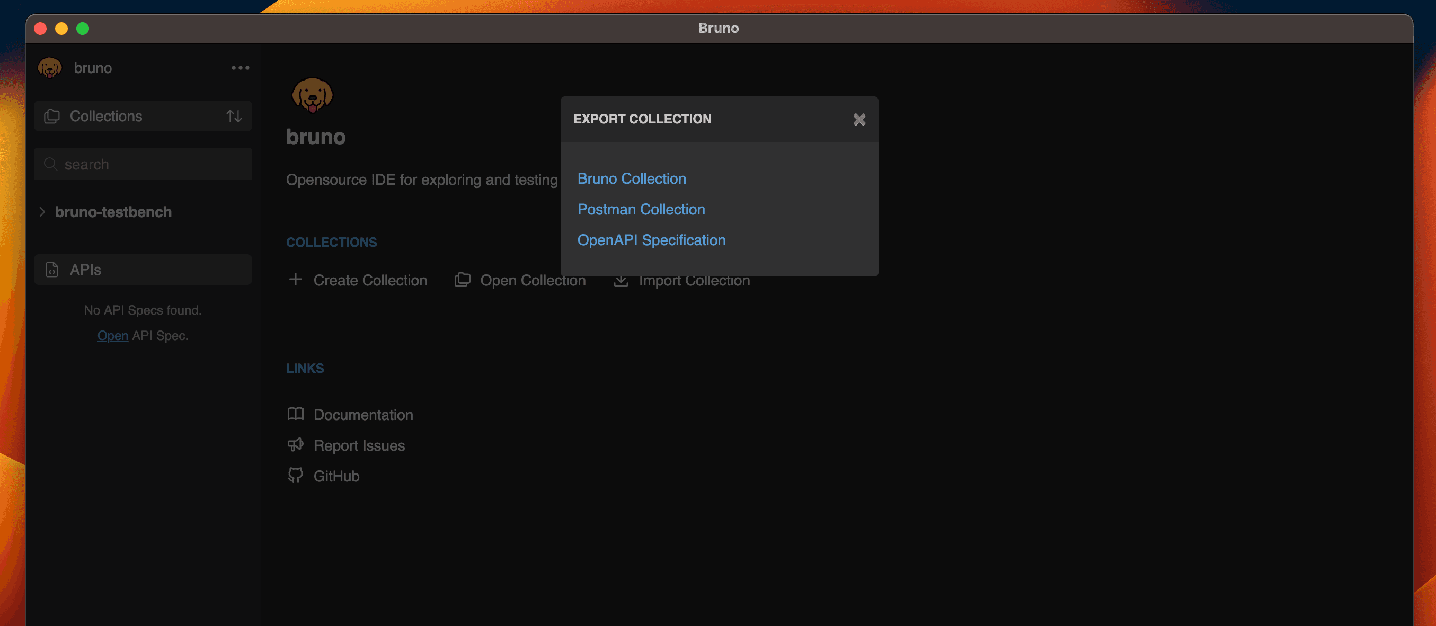Viewport: 1436px width, 626px height.
Task: Click the Open Collection stack icon
Action: click(462, 280)
